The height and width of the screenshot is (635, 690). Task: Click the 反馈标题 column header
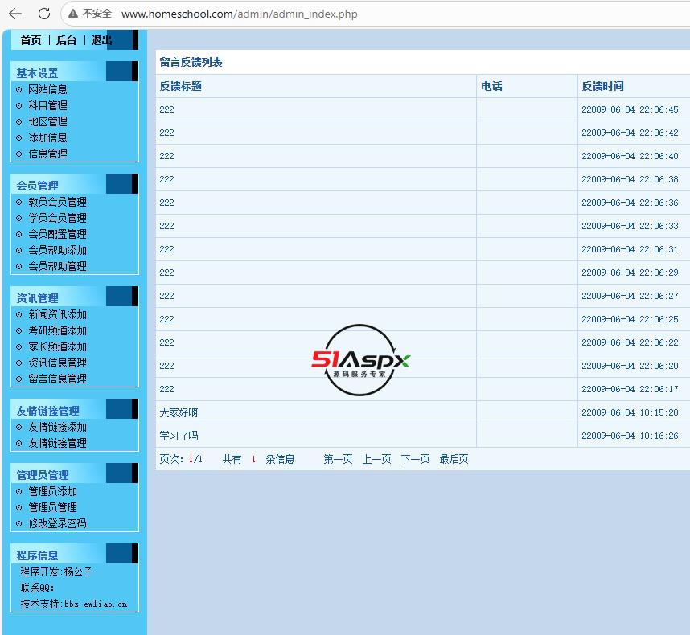pyautogui.click(x=180, y=86)
